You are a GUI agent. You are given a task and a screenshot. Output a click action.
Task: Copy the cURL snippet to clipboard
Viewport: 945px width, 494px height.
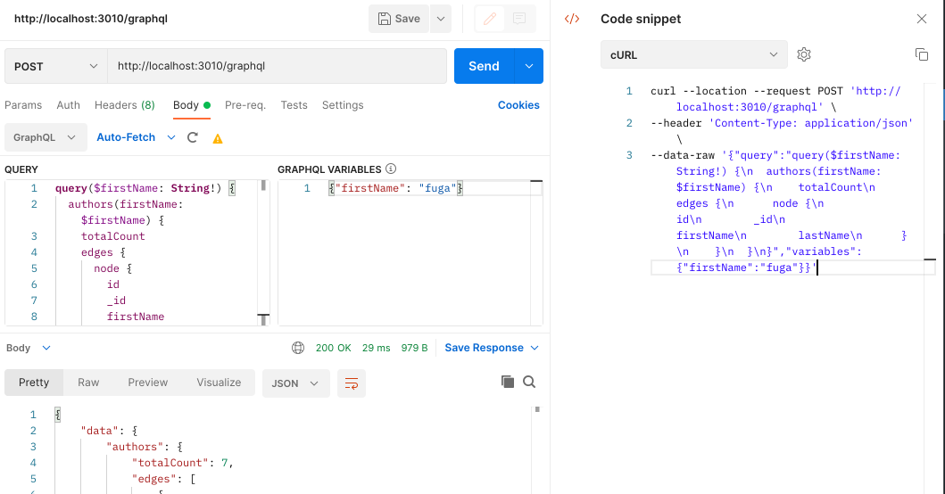click(922, 54)
